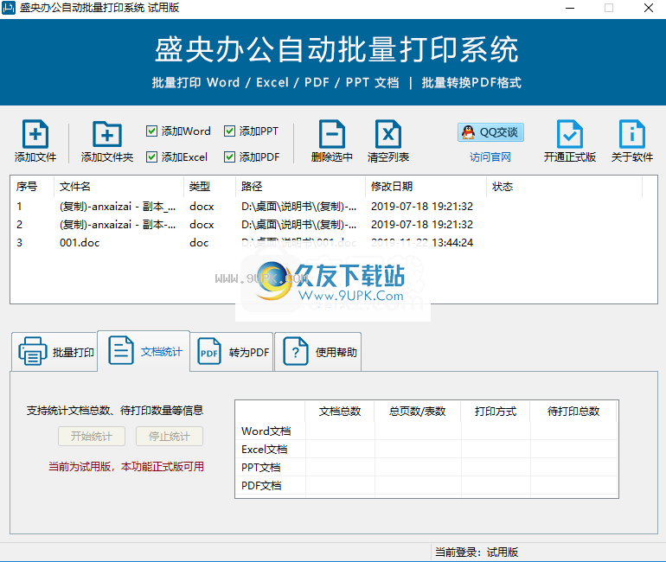Click the 文档总数 table header
Screen dimensions: 666x562
[340, 412]
